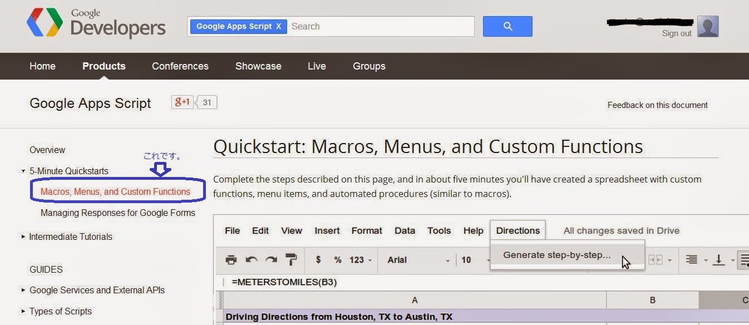Click the Google Apps Script page title

[x=90, y=104]
